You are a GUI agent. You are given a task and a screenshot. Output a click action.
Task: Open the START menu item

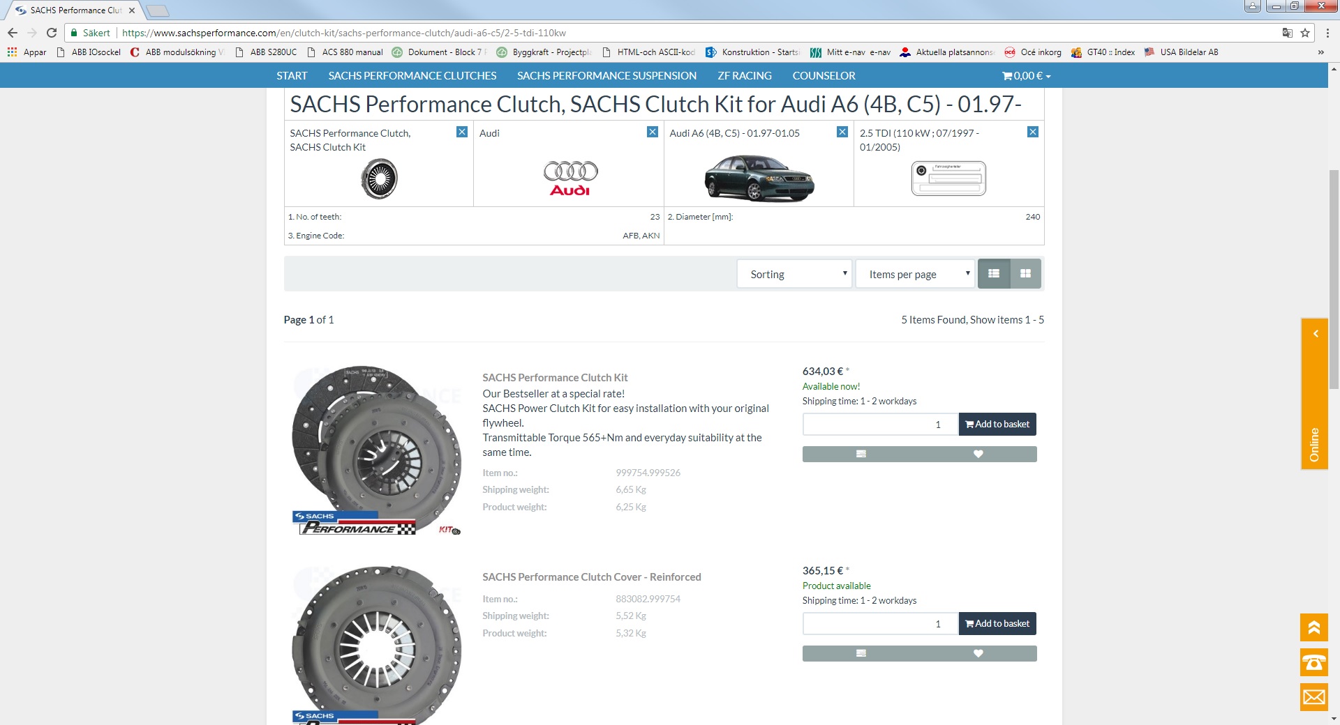coord(292,75)
